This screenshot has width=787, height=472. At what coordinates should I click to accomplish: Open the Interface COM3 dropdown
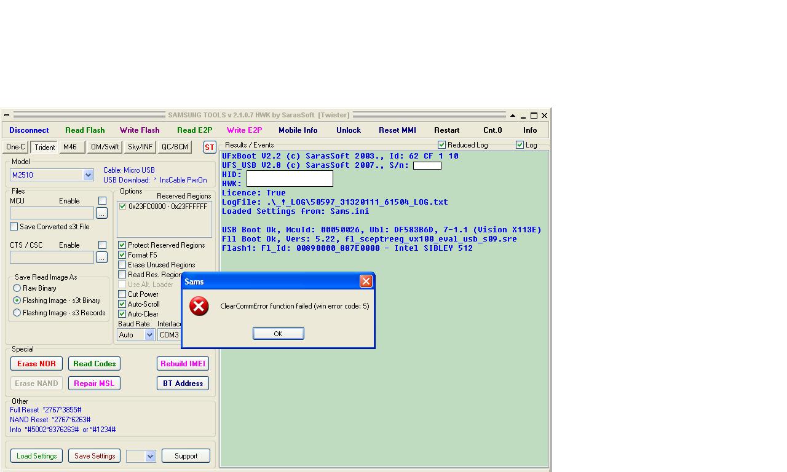point(169,335)
